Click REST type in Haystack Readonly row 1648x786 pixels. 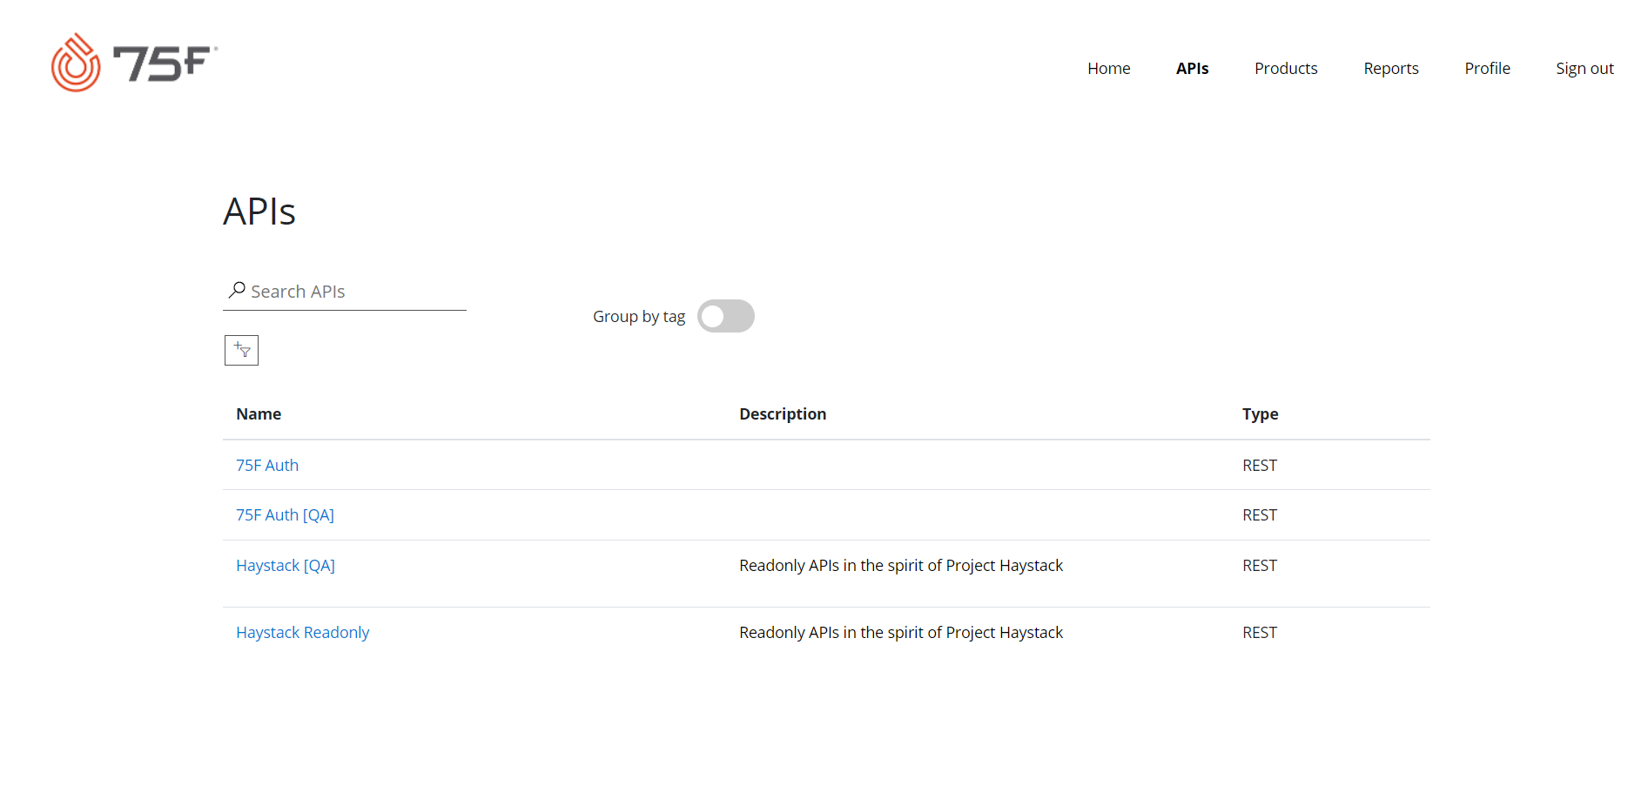coord(1259,632)
